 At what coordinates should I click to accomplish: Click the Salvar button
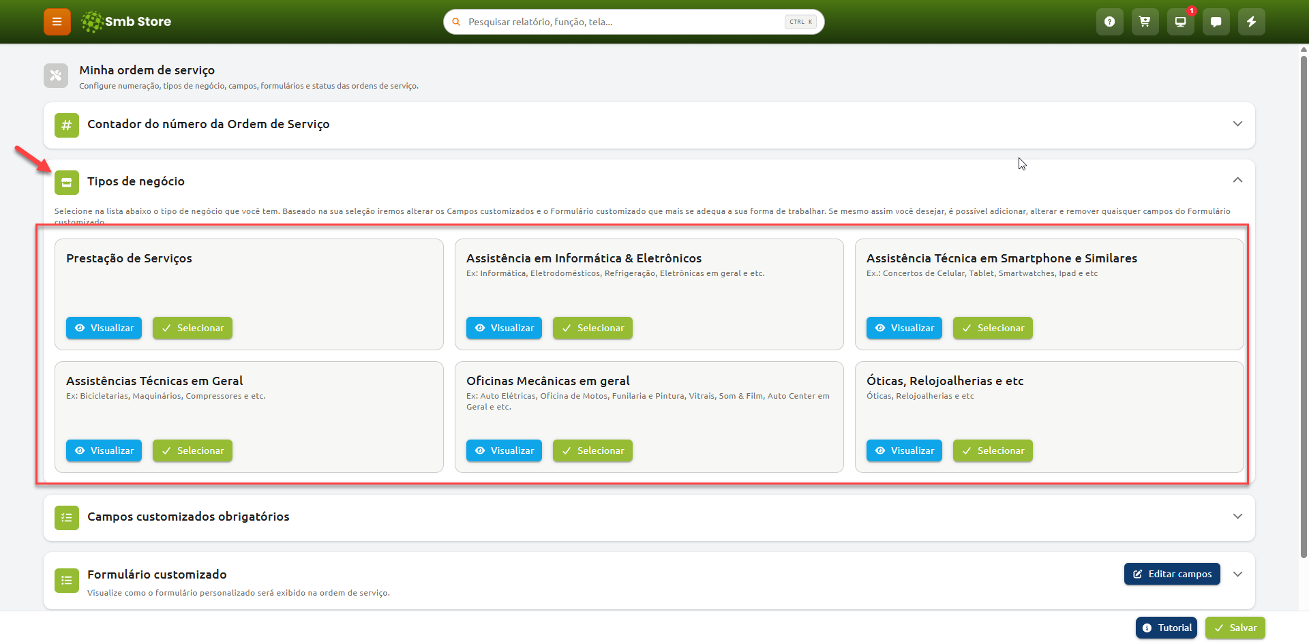1235,628
